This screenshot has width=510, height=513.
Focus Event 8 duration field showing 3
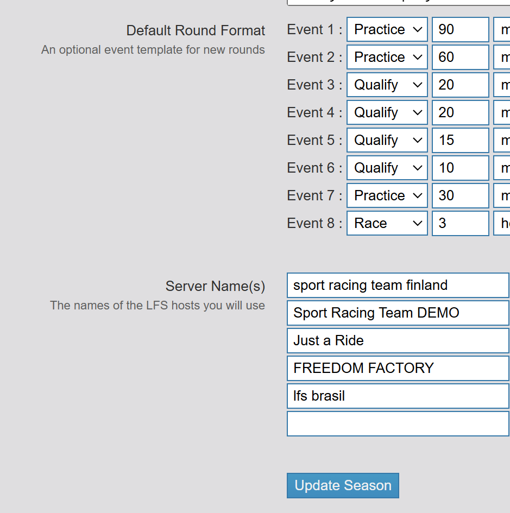(461, 224)
